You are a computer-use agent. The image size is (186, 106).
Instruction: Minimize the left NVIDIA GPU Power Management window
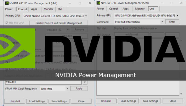(70, 3)
